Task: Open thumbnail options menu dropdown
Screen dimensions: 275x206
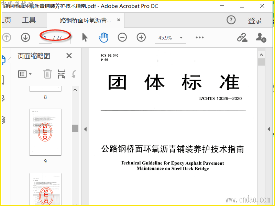Action: point(25,74)
